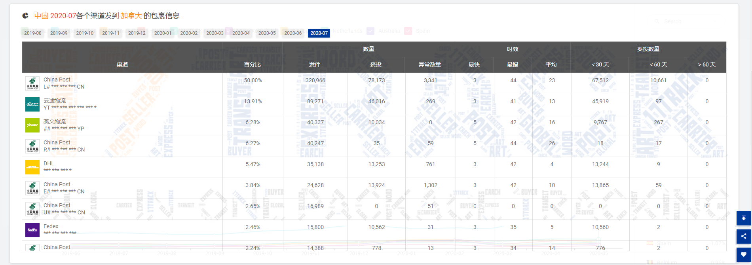Click the 89,271 sent count cell
752x265 pixels.
click(315, 101)
